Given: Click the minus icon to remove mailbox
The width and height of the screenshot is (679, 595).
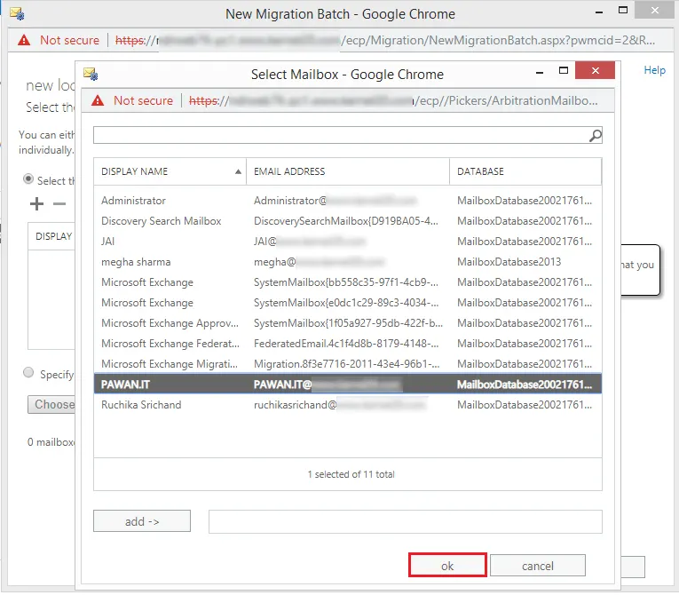Looking at the screenshot, I should click(59, 203).
